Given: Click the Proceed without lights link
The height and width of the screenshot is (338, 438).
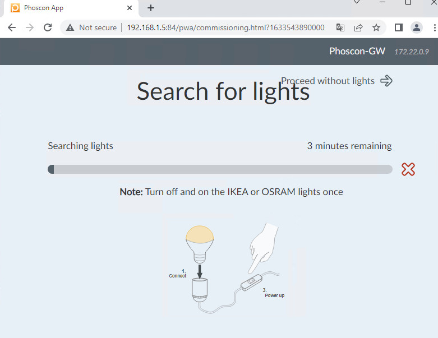Looking at the screenshot, I should (328, 81).
